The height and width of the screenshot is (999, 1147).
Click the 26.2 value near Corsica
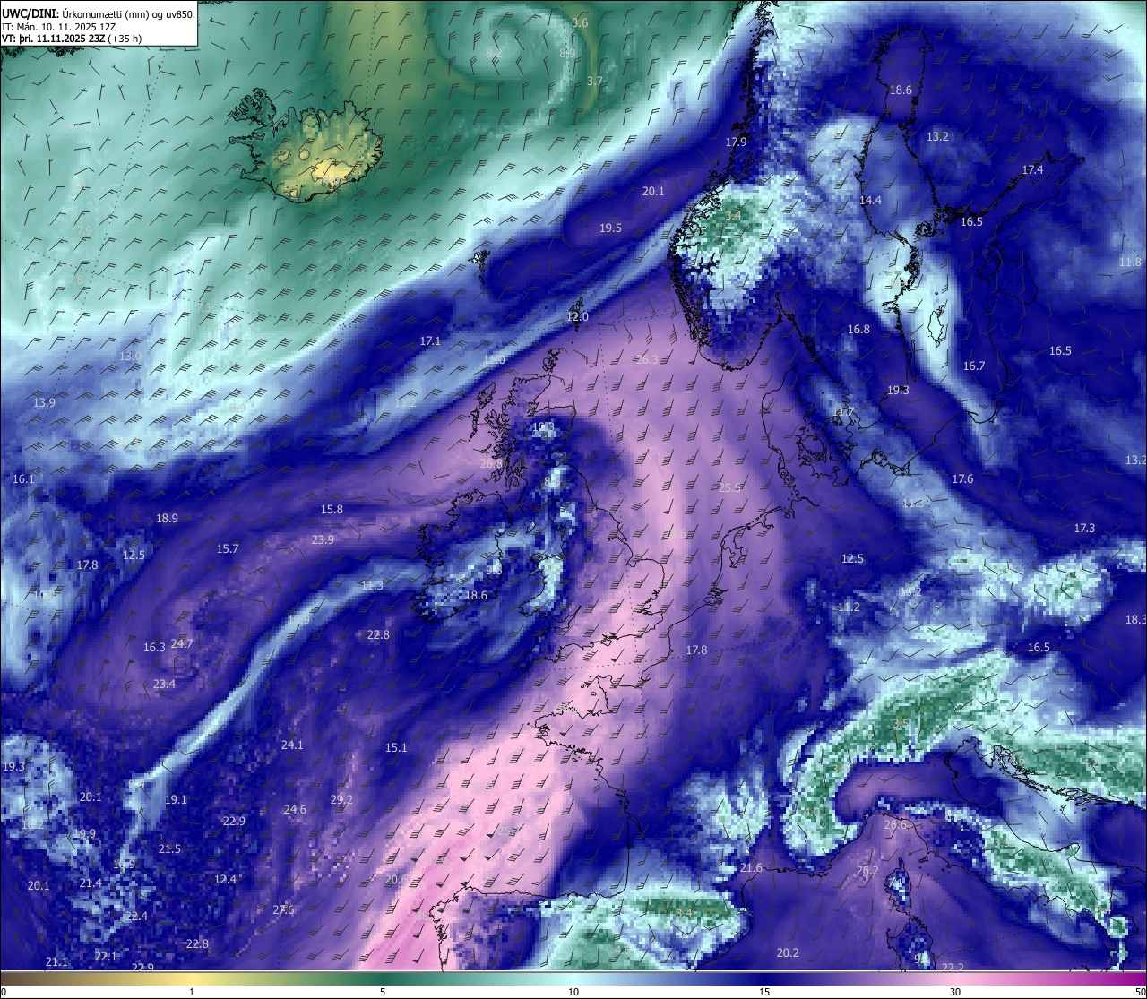point(867,870)
